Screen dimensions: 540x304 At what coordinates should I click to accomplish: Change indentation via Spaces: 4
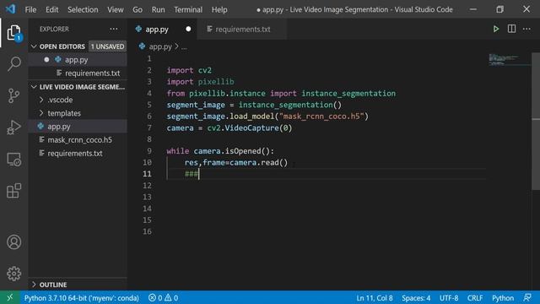tap(416, 297)
